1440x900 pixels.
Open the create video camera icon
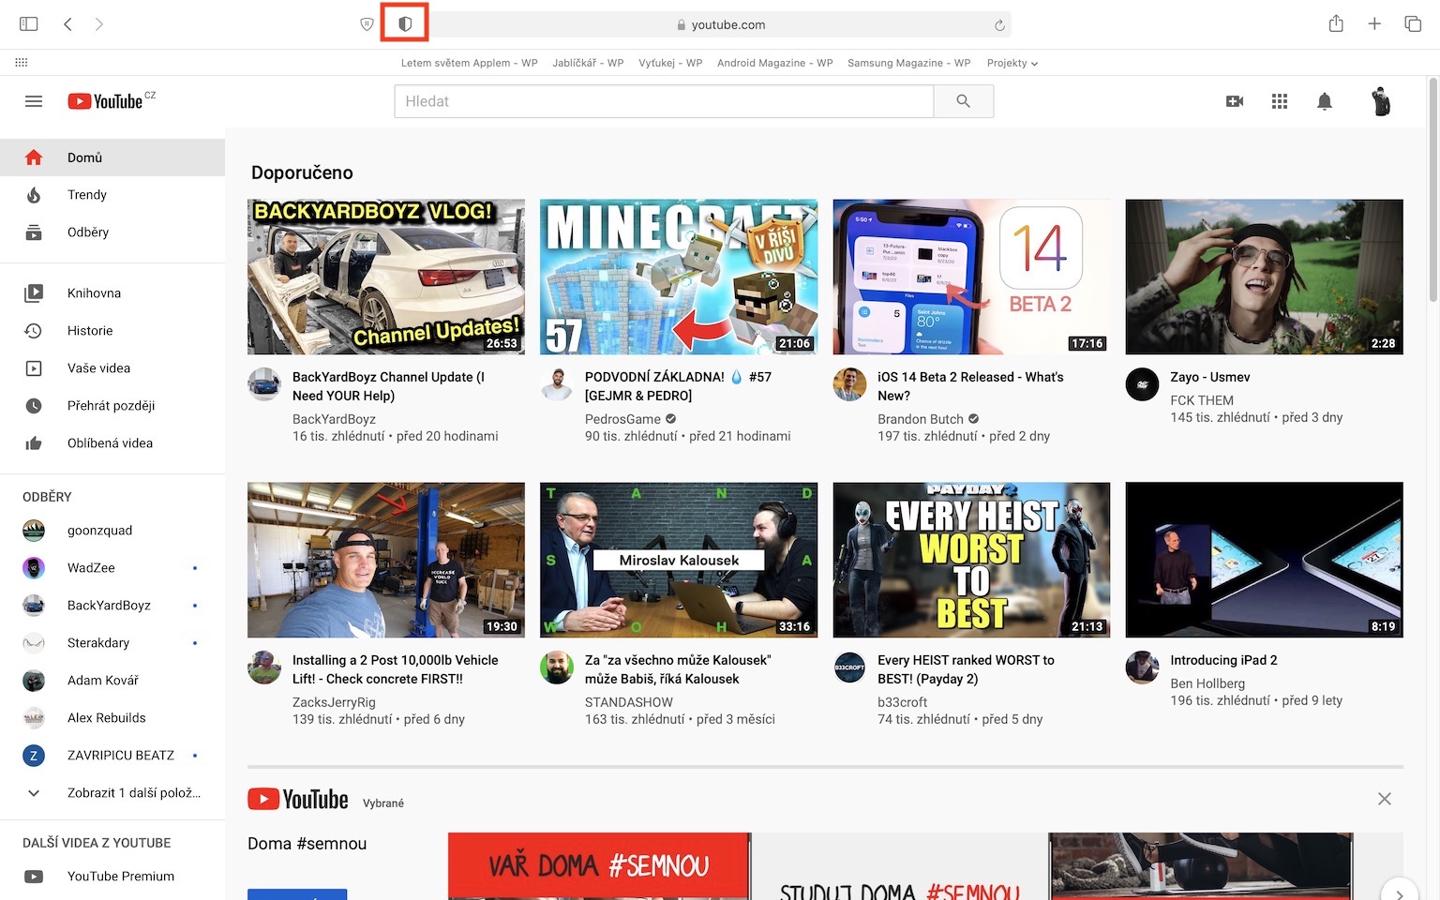click(1235, 101)
